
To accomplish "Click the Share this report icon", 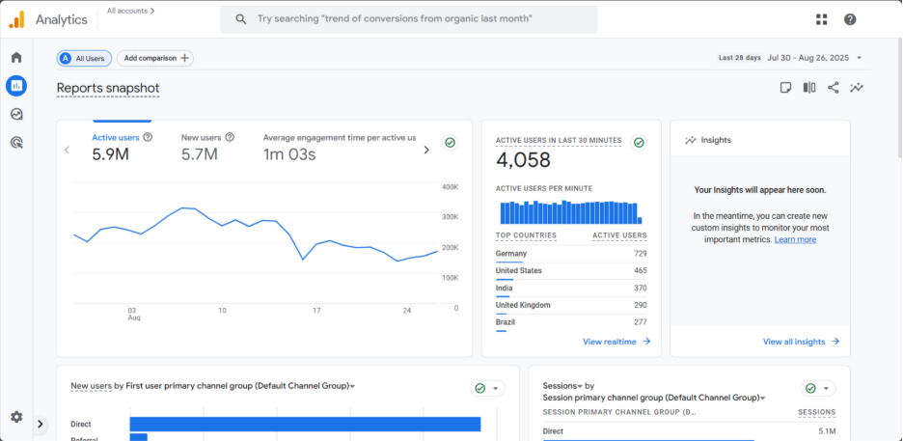I will click(834, 88).
